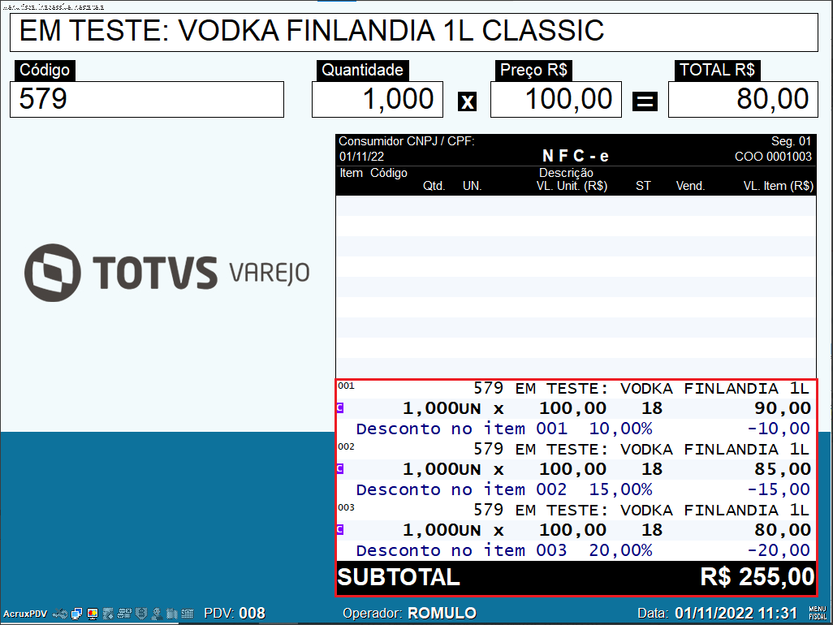Click the product description banner EM TESTE: VODKA
This screenshot has width=833, height=625.
(x=414, y=32)
